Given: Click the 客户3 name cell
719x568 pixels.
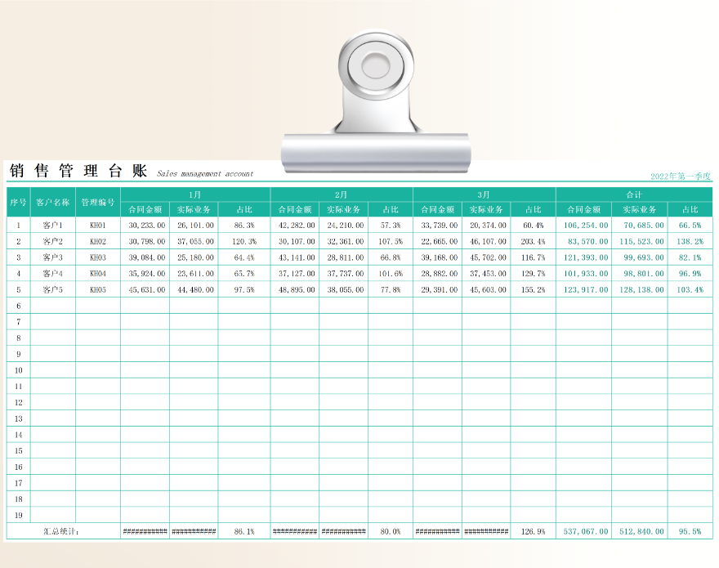Looking at the screenshot, I should (x=53, y=257).
